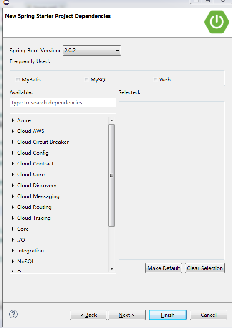
Task: Click the scroll down arrow in Available list
Action: pyautogui.click(x=112, y=269)
